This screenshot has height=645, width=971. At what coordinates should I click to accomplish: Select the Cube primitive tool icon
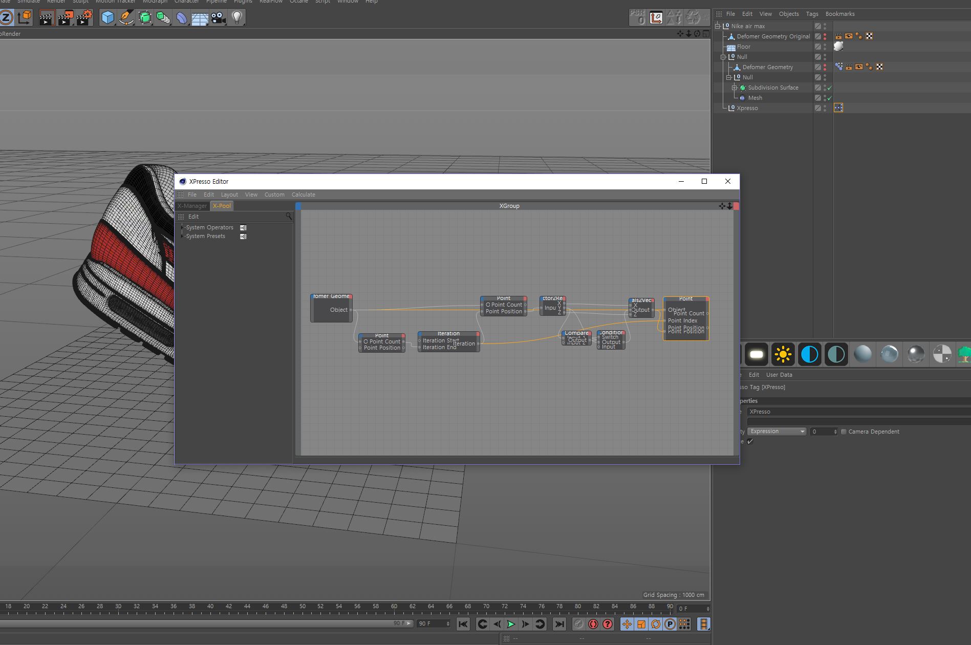coord(107,18)
